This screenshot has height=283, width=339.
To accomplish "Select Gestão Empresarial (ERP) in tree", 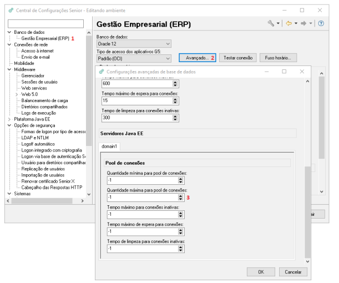I will [45, 38].
